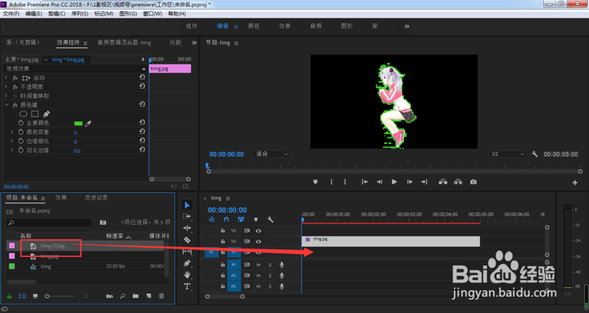The height and width of the screenshot is (313, 589).
Task: Click the eyedropper next to 主要颜色
Action: pos(88,123)
